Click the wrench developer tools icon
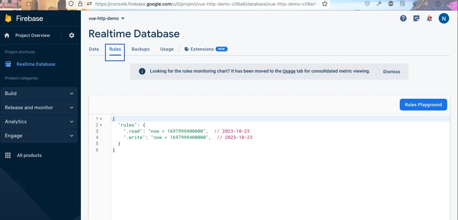The width and height of the screenshot is (458, 220). click(x=379, y=4)
